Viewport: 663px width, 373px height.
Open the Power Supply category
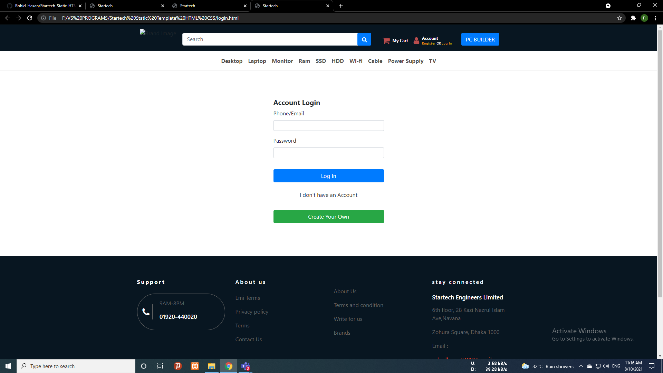[x=405, y=61]
